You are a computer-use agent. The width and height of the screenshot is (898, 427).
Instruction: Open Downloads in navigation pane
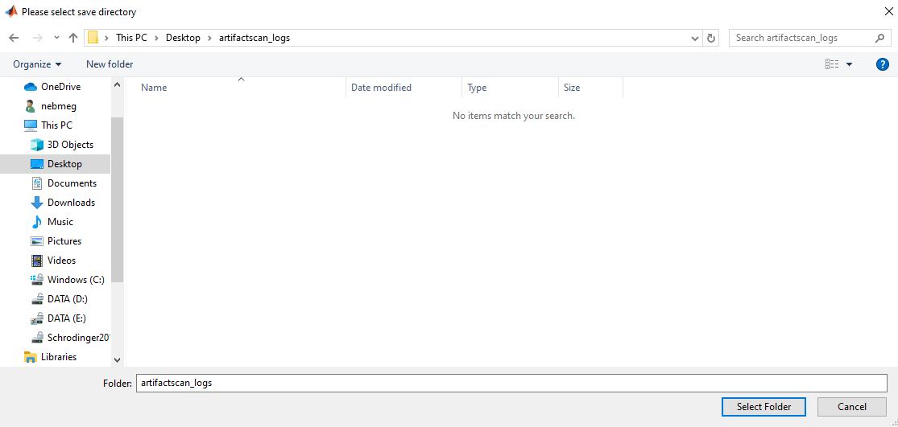[x=71, y=203]
